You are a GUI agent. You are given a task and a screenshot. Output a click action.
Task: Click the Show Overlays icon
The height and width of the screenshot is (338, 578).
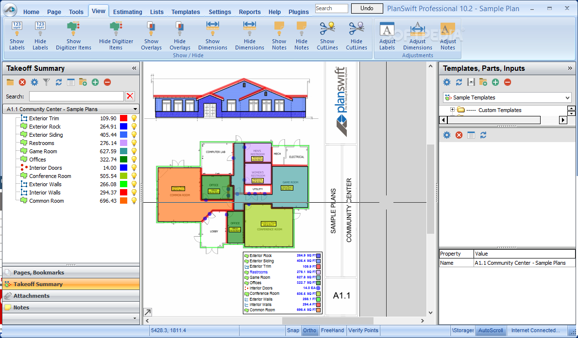151,29
